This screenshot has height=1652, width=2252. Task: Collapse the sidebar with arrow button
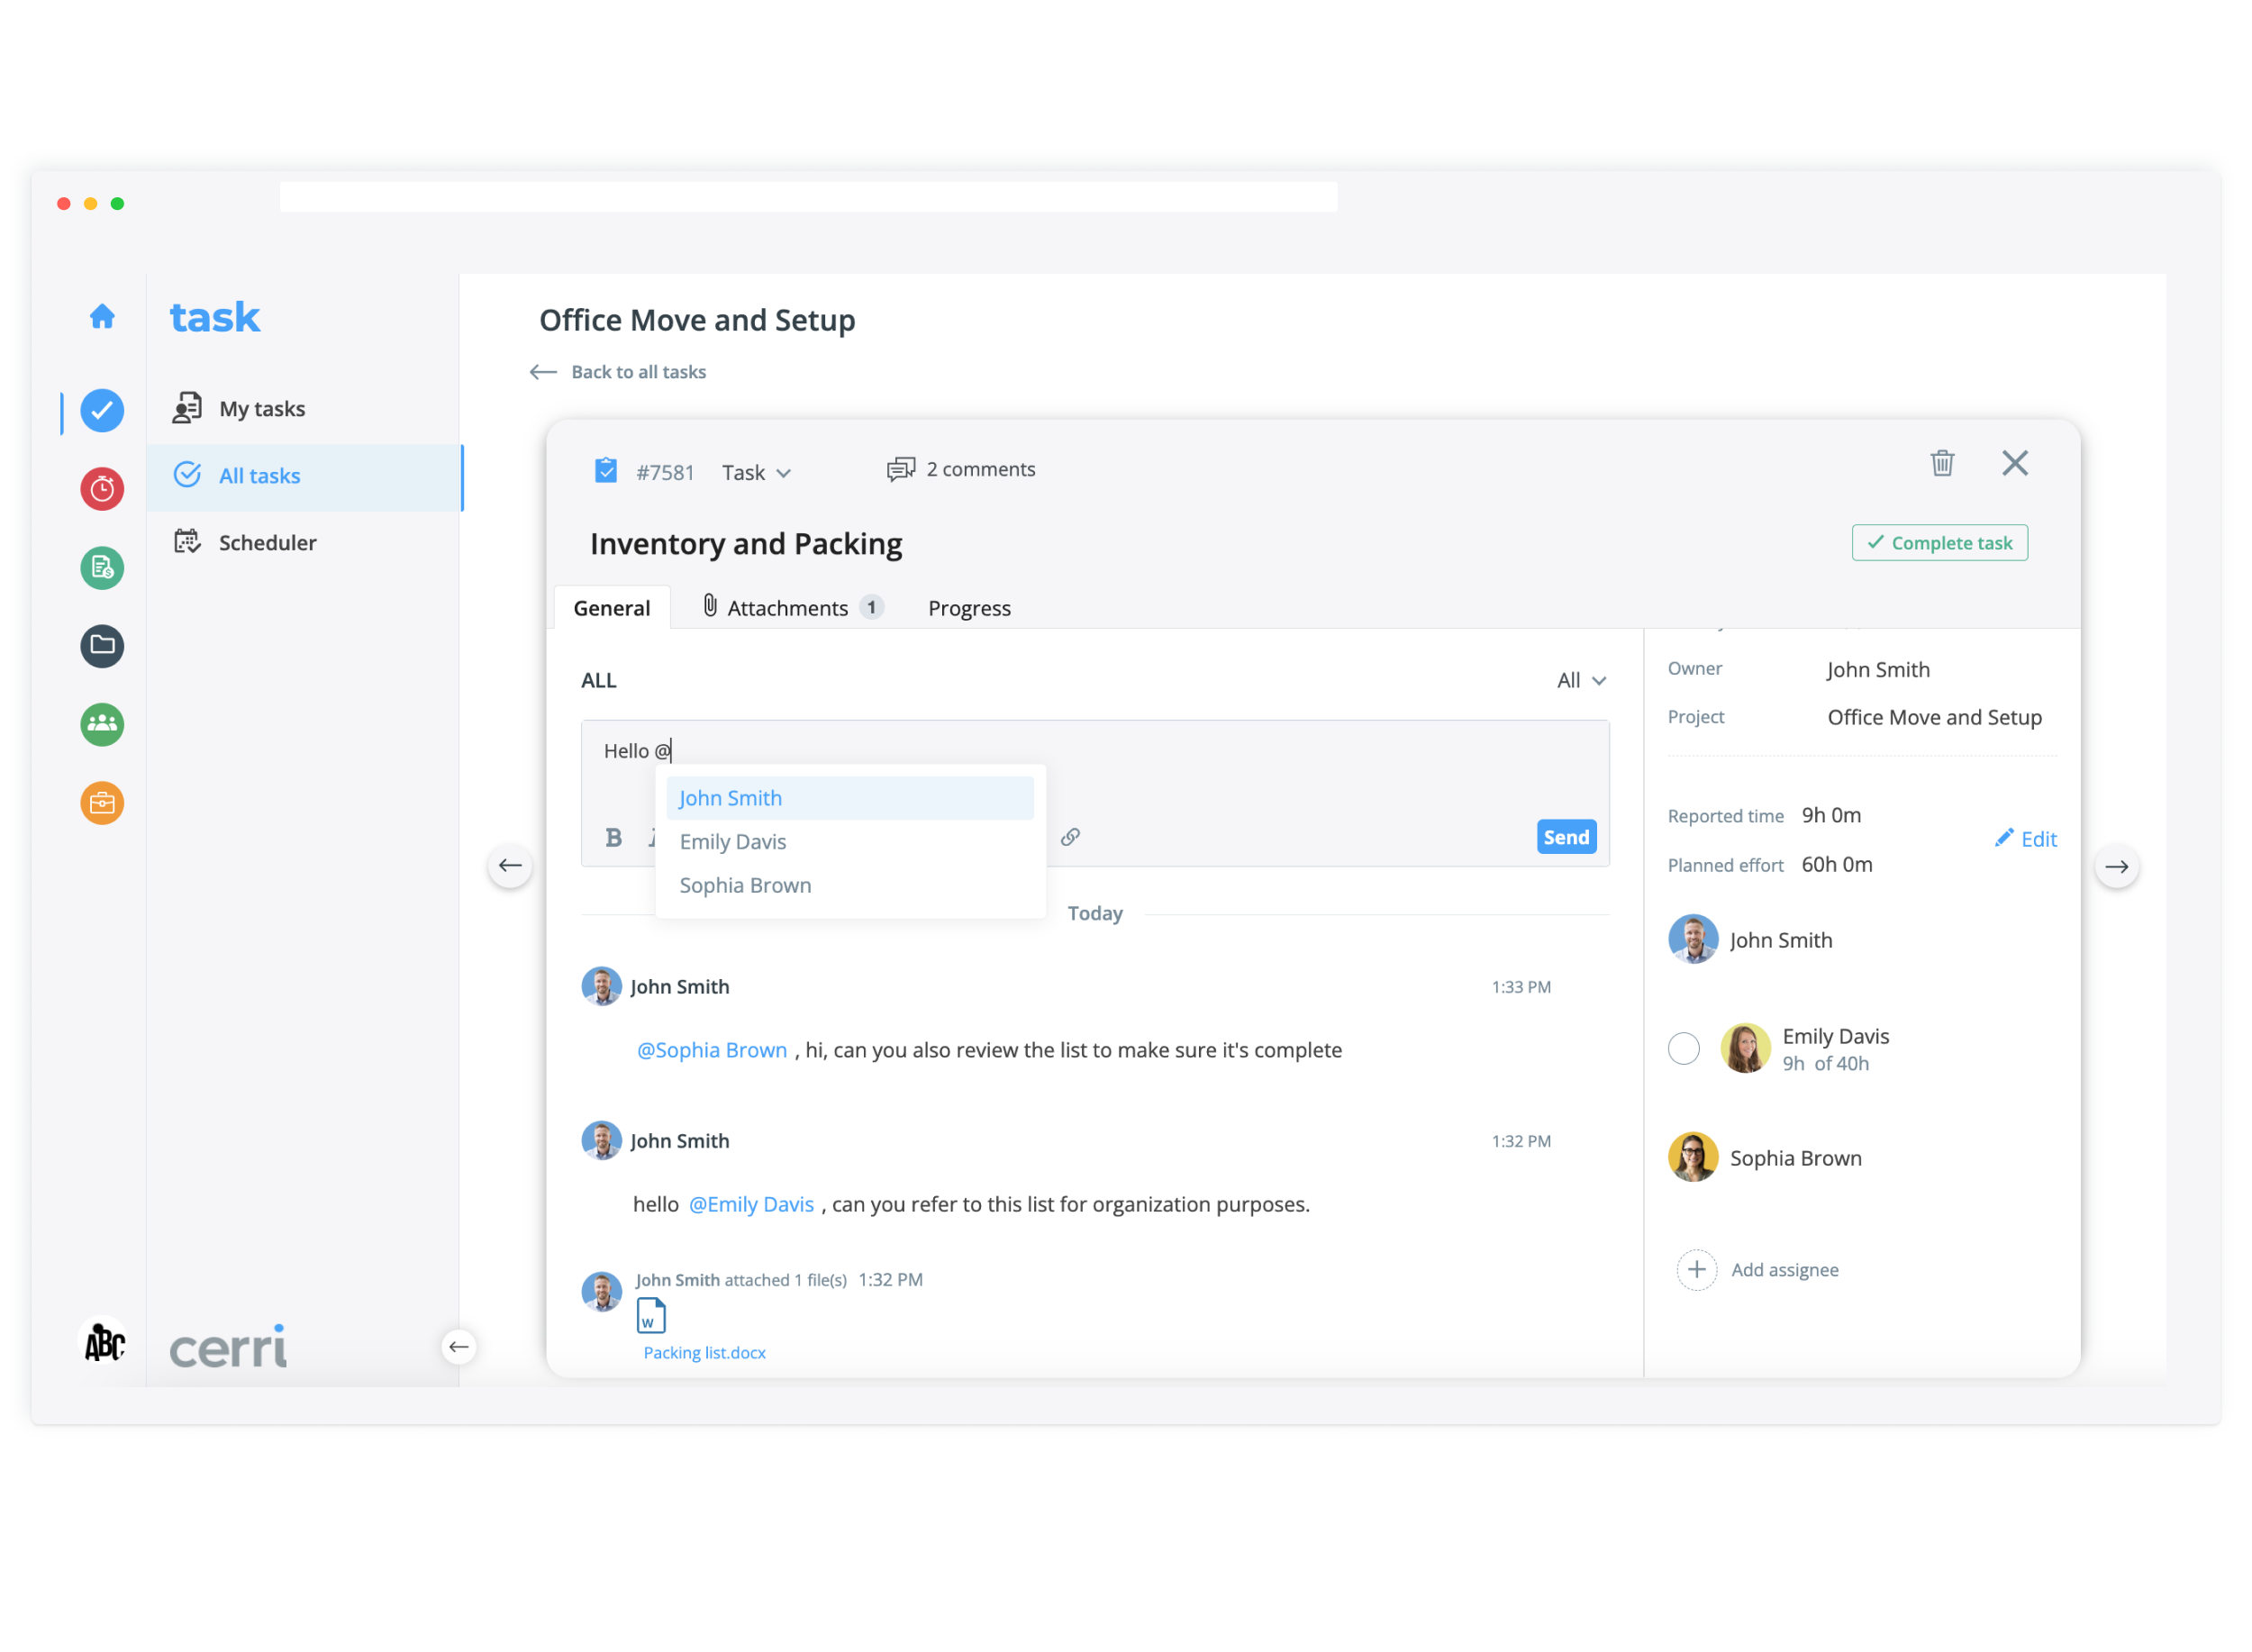coord(459,1347)
